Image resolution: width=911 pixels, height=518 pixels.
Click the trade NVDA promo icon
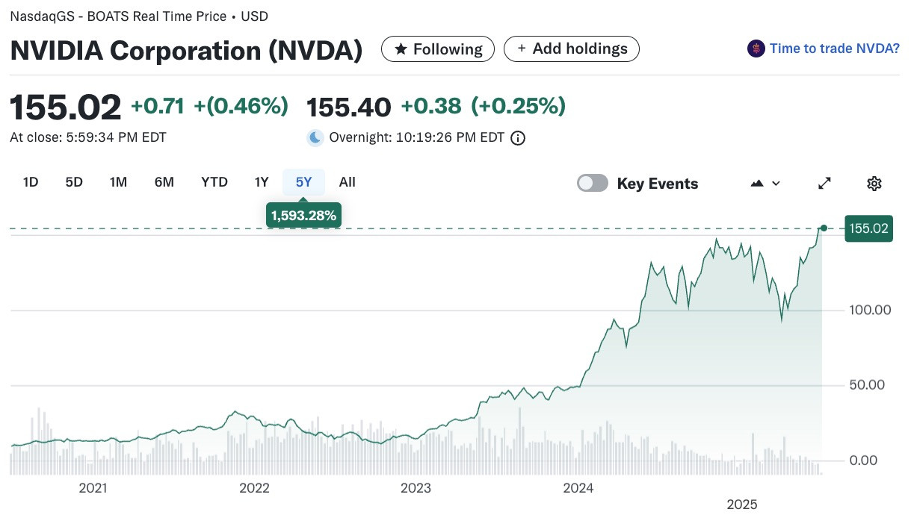coord(756,49)
